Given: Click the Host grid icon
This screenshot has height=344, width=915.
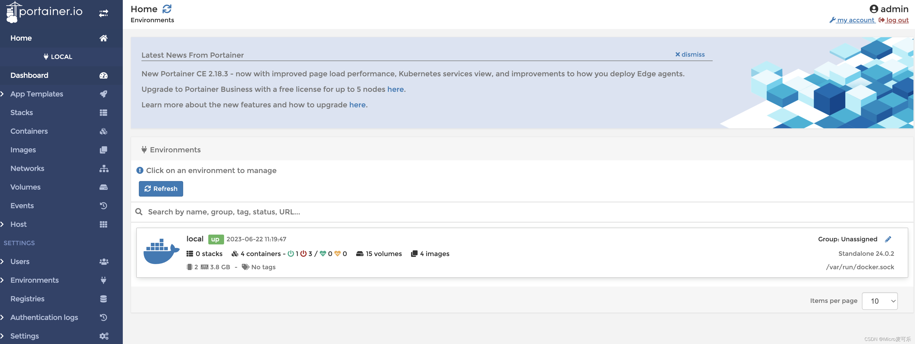Looking at the screenshot, I should [x=103, y=224].
